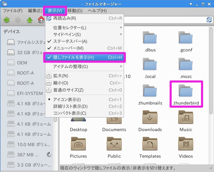
Task: Open the ヘルプ(H) menu
Action: pyautogui.click(x=97, y=11)
